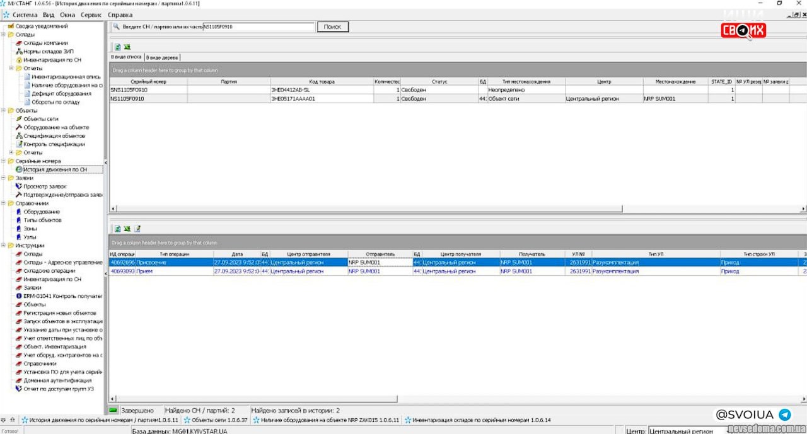807x434 pixels.
Task: Click the serial number search input field
Action: coord(258,27)
